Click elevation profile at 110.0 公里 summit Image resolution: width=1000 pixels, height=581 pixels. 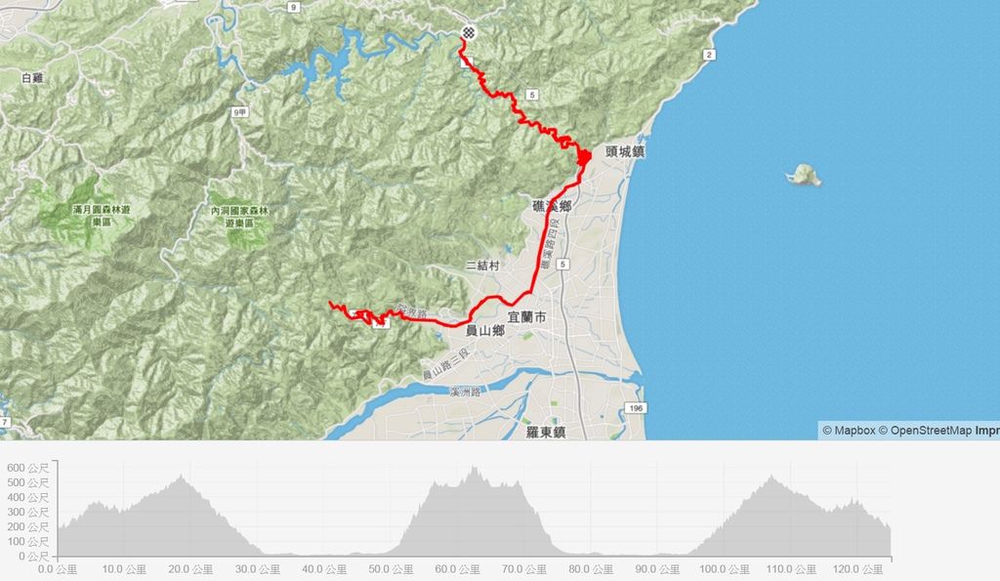771,476
